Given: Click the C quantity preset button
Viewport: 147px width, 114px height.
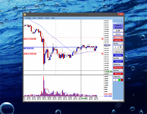Looking at the screenshot, I should click(114, 52).
